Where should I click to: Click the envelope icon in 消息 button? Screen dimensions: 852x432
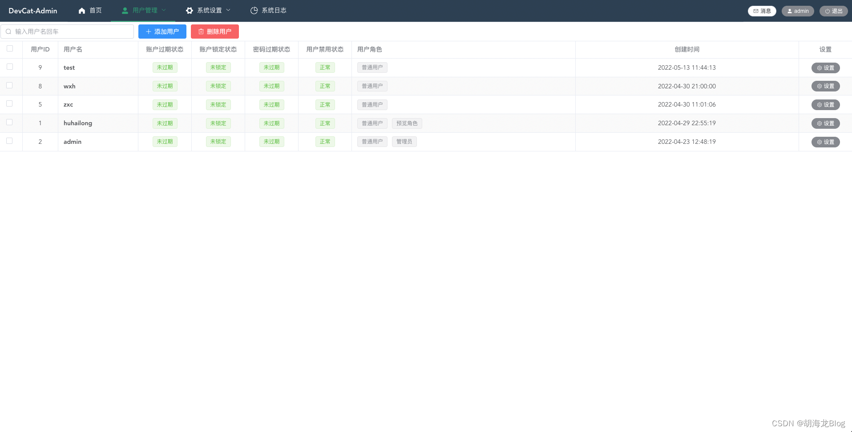coord(756,11)
